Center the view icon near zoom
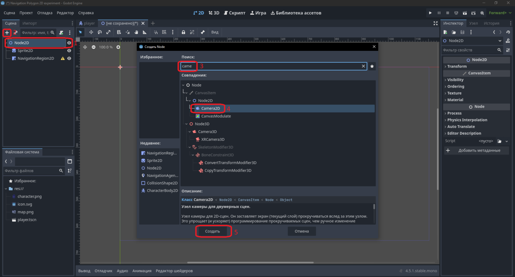Viewport: 515px width, 277px height. pyautogui.click(x=85, y=47)
